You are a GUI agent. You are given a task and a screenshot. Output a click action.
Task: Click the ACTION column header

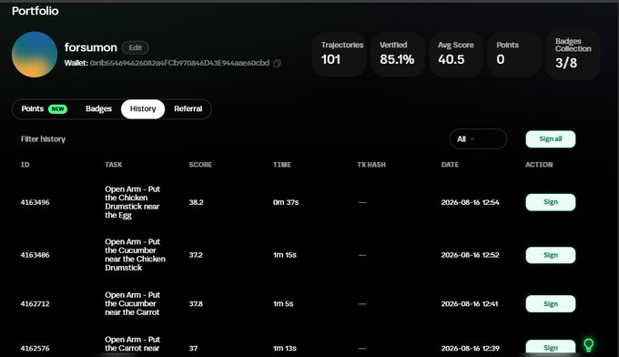pyautogui.click(x=539, y=165)
